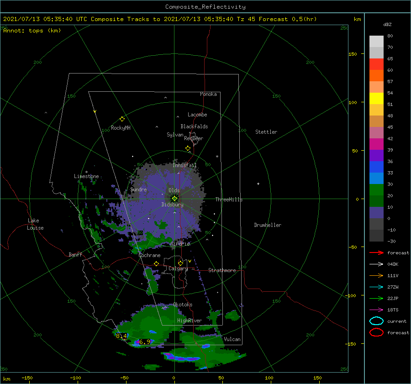The width and height of the screenshot is (411, 384).
Task: Click the Olds label near radar center
Action: [x=174, y=190]
